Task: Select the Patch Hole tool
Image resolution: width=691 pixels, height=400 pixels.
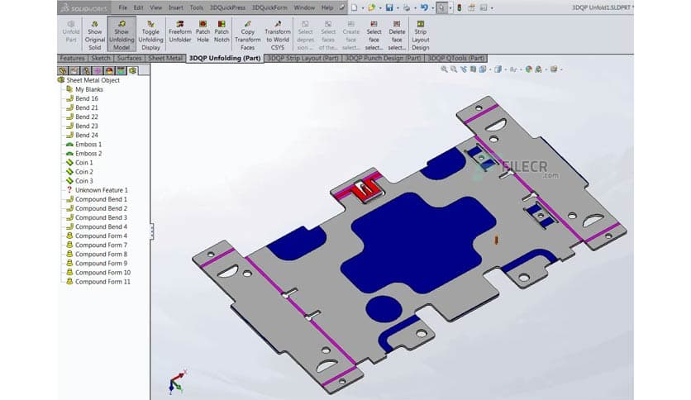Action: click(x=203, y=31)
